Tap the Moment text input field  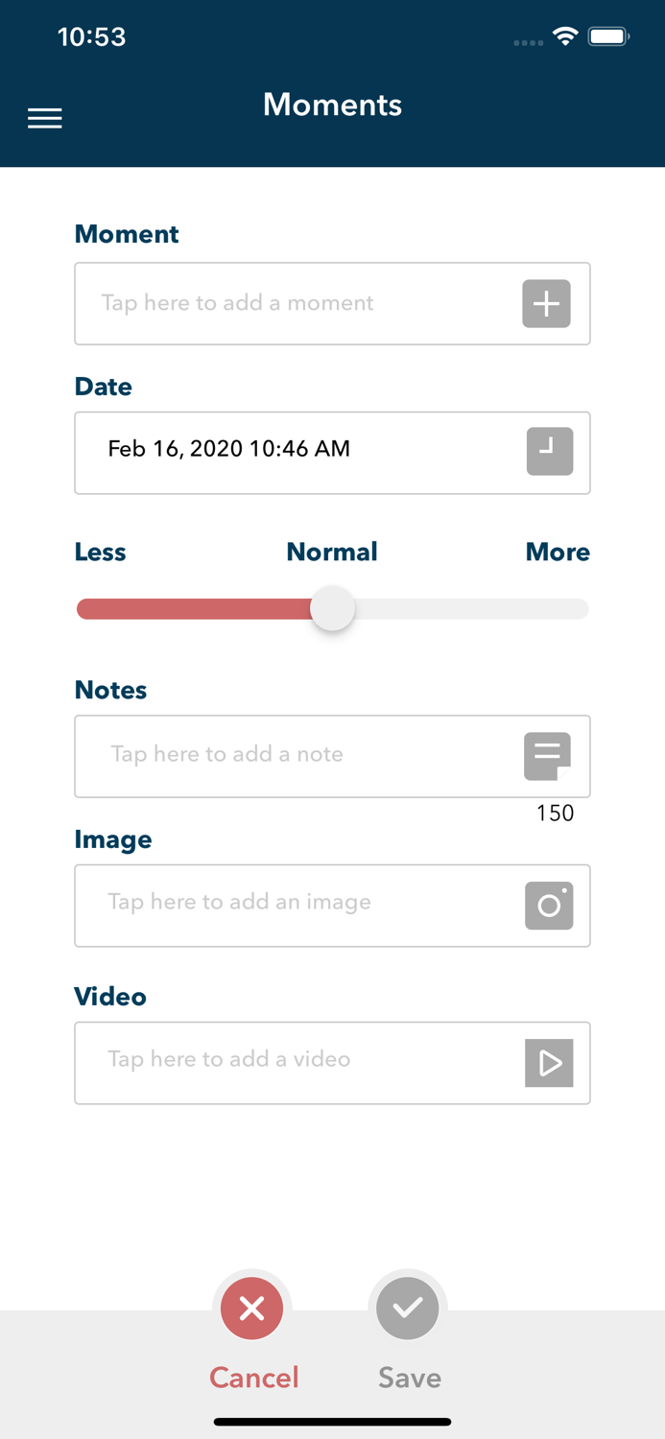tap(288, 304)
